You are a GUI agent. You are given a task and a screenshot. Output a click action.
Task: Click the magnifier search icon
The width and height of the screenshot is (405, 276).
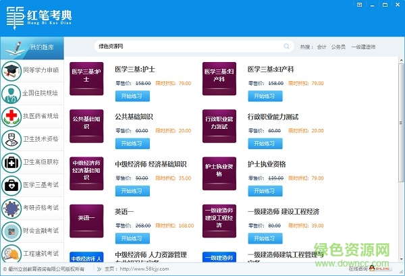(286, 47)
